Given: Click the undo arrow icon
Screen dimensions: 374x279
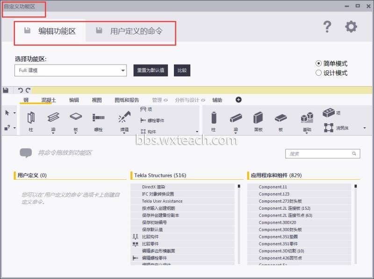Looking at the screenshot, I should [20, 90].
